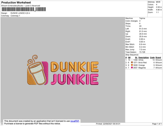This screenshot has height=126, width=163.
Task: Select the 'Wilcom EmbroideryStudio – Level 3 Advanced' text
Action: [21, 6]
